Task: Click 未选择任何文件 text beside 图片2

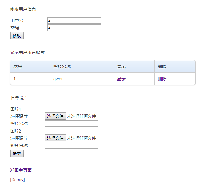Action: pyautogui.click(x=81, y=138)
